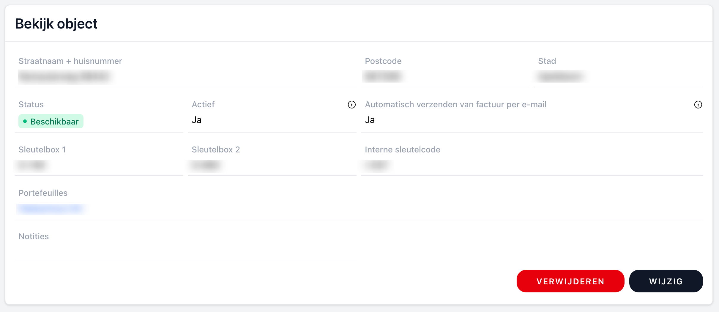The width and height of the screenshot is (719, 312).
Task: Open info icon for automatic invoice e-mail
Action: (x=698, y=105)
